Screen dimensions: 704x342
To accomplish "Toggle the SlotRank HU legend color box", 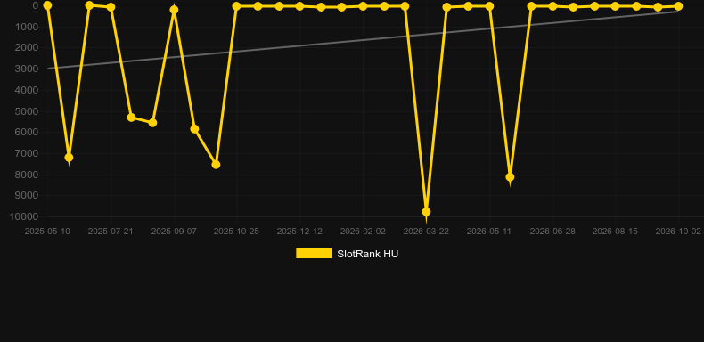I will [314, 253].
